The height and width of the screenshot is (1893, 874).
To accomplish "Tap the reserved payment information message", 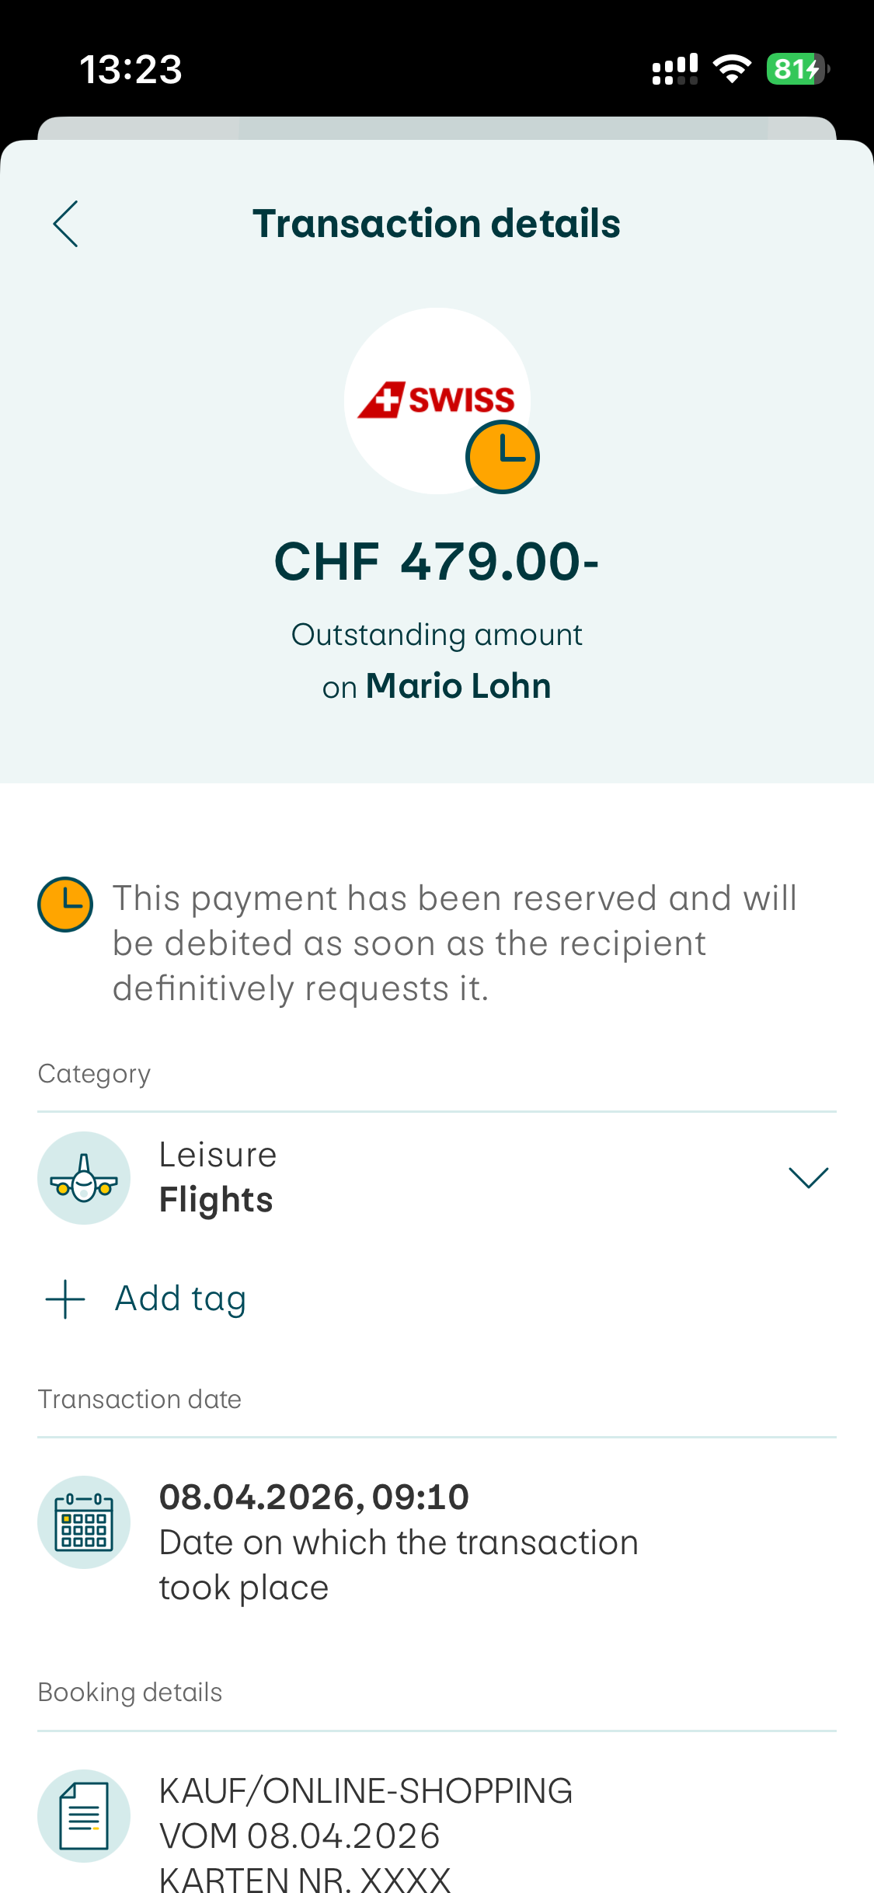I will tap(454, 943).
